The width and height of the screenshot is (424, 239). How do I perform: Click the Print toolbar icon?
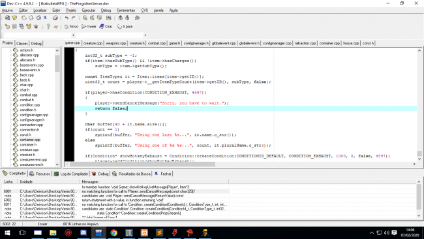pos(55,18)
